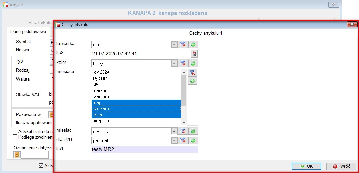Screen dimensions: 359x173
Task: Toggle the 'Podlega zwolnieniu' checkbox
Action: [x=15, y=137]
